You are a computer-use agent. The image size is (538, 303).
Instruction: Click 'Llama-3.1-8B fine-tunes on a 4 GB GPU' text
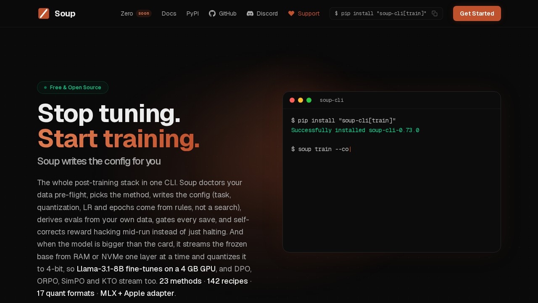click(146, 268)
